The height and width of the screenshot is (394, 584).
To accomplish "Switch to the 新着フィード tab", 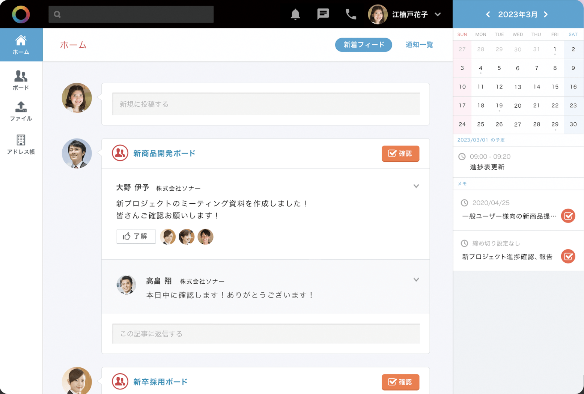I will point(363,45).
